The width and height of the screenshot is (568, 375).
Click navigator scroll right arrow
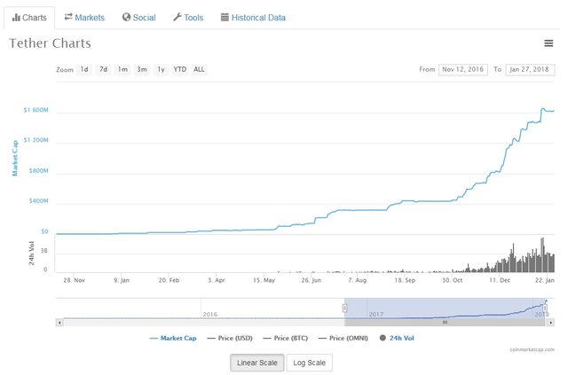pyautogui.click(x=550, y=322)
